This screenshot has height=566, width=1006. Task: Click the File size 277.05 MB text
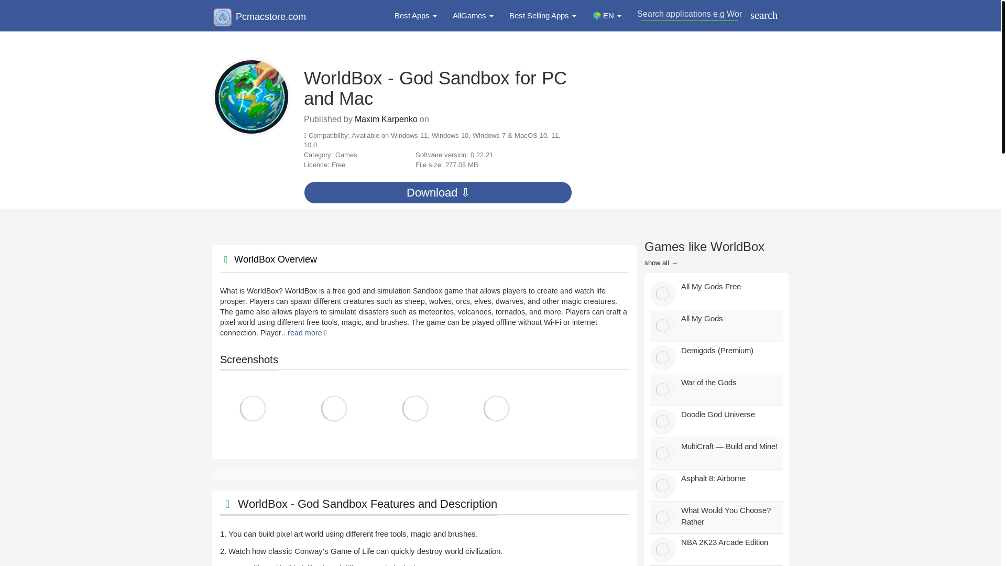tap(446, 165)
